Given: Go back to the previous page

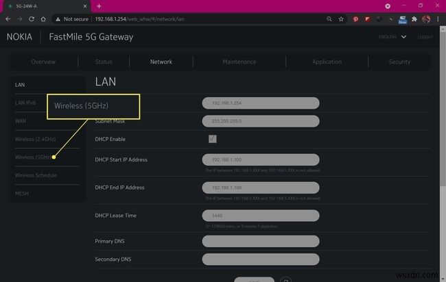Looking at the screenshot, I should click(x=8, y=19).
